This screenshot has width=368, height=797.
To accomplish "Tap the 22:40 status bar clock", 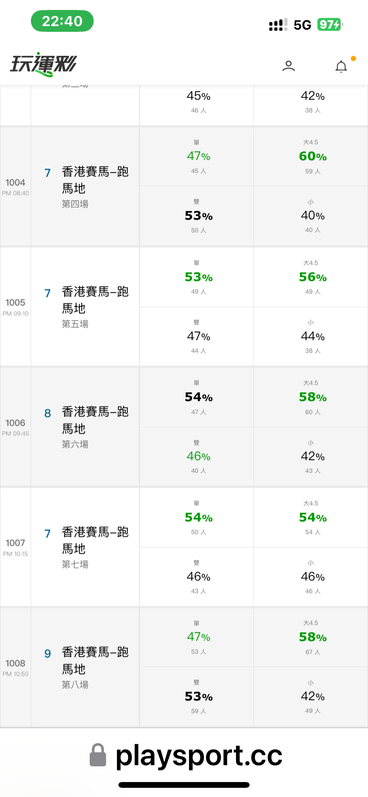I will tap(62, 21).
